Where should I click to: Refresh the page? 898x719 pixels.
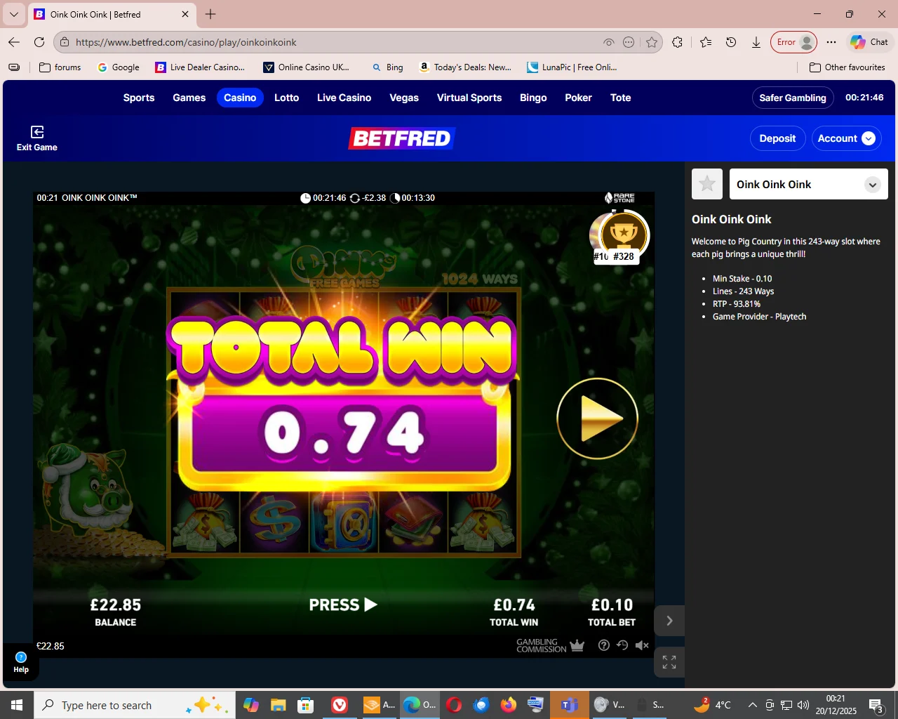39,42
